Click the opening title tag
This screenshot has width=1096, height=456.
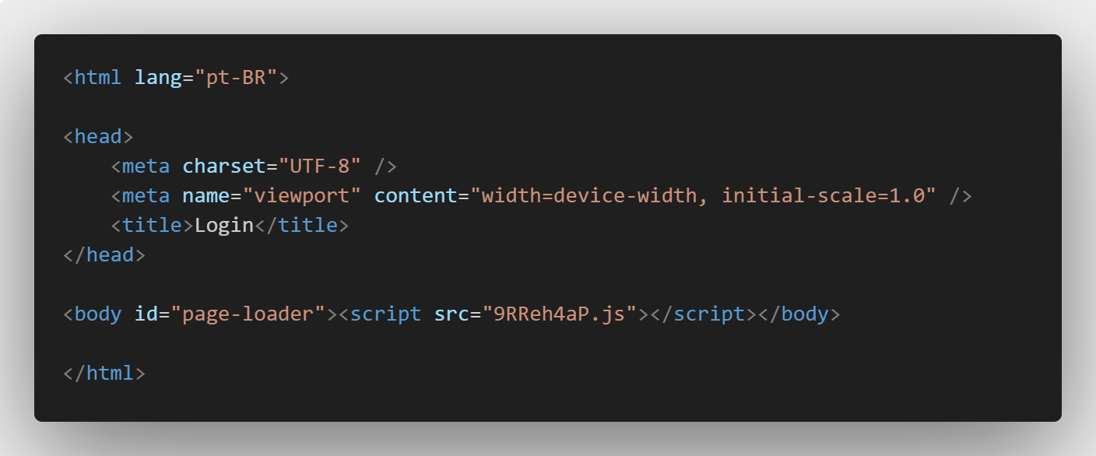[152, 226]
